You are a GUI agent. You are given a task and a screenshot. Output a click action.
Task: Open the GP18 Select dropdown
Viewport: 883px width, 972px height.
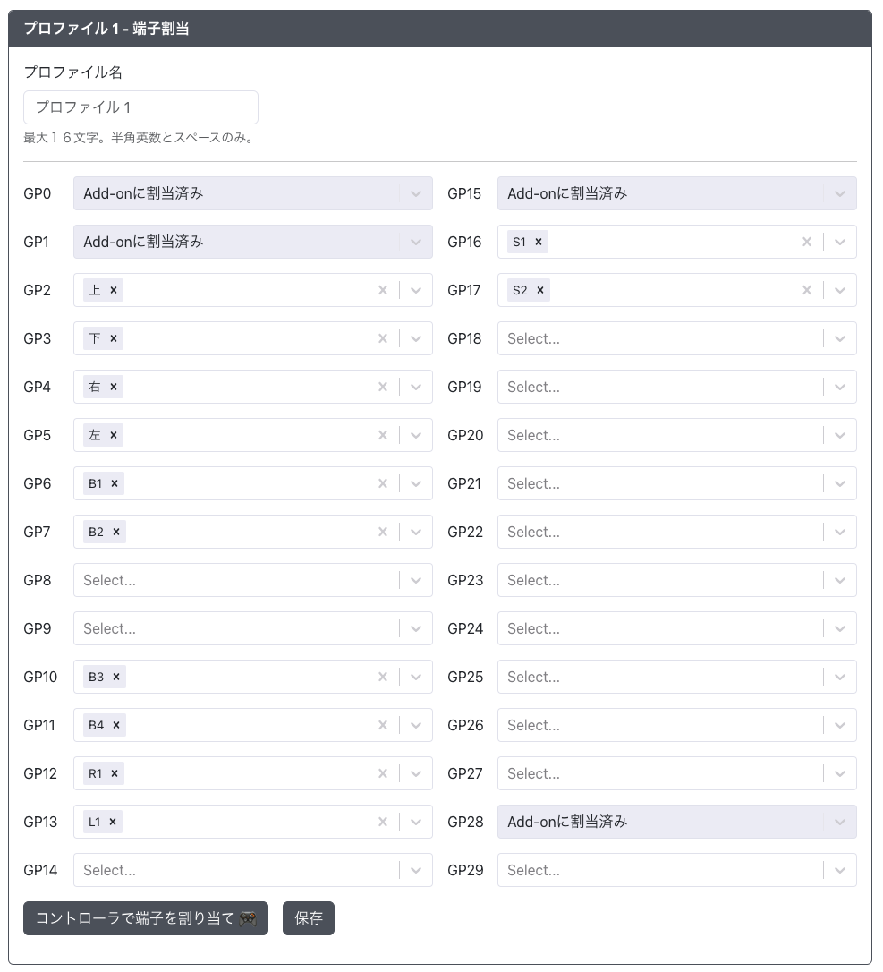659,338
